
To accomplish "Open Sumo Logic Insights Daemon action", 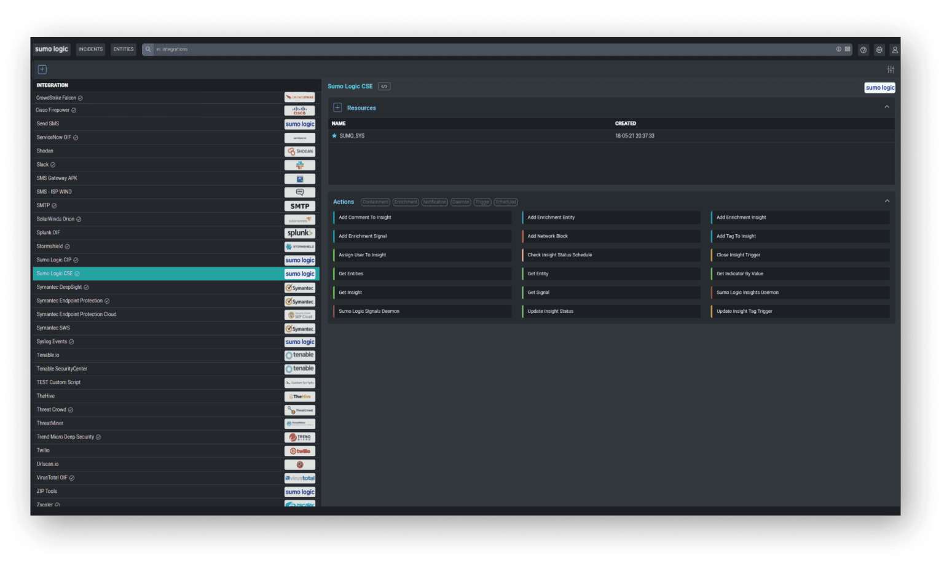I will coord(800,293).
